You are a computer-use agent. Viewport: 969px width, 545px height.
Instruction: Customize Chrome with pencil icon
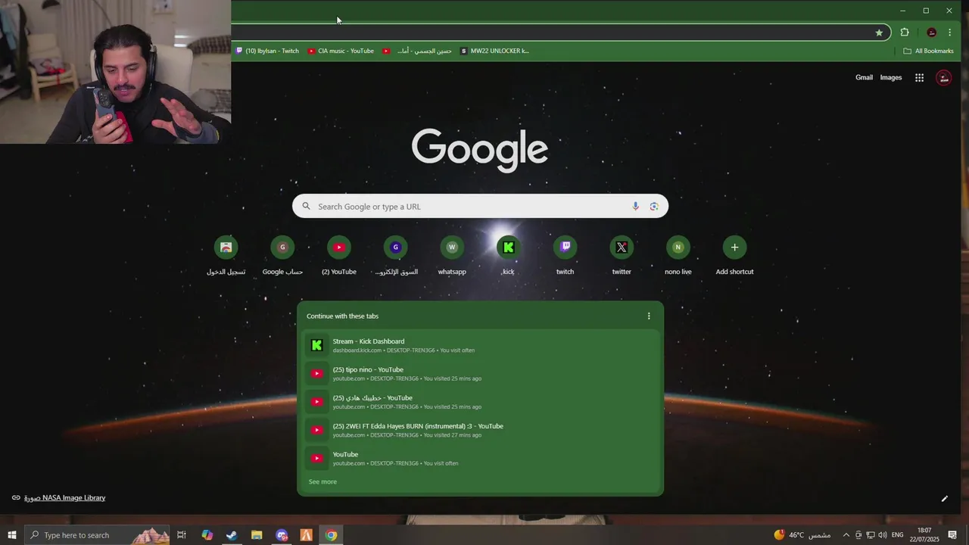(x=944, y=499)
